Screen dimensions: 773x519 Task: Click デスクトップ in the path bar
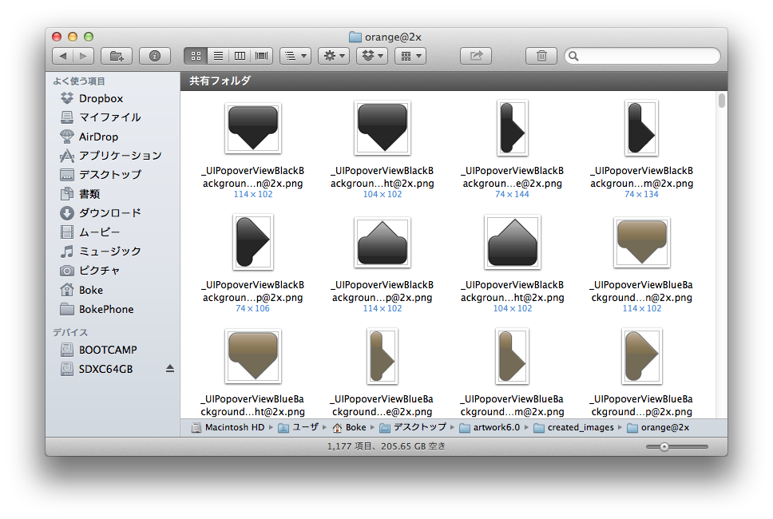413,427
